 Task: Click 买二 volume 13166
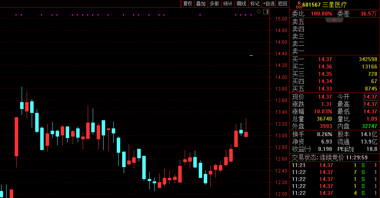click(x=370, y=67)
